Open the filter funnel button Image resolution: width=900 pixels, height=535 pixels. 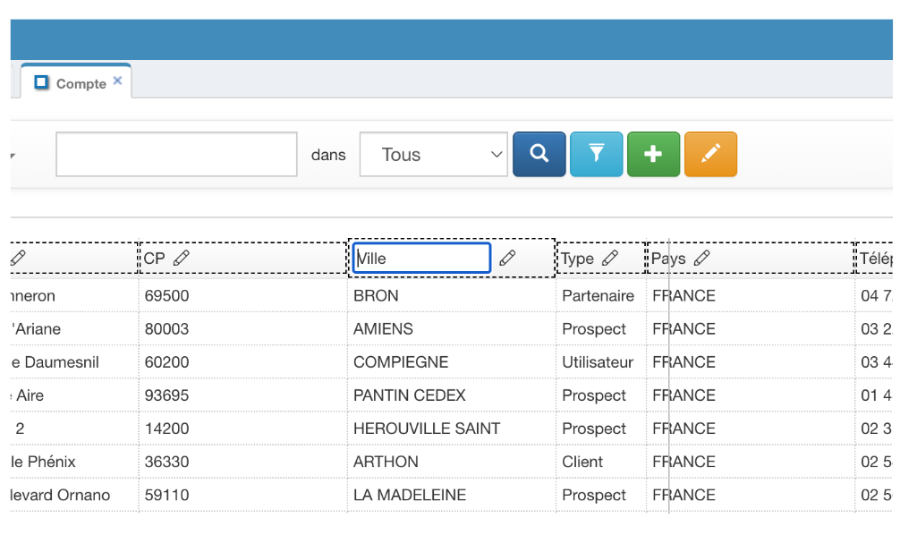(x=596, y=154)
